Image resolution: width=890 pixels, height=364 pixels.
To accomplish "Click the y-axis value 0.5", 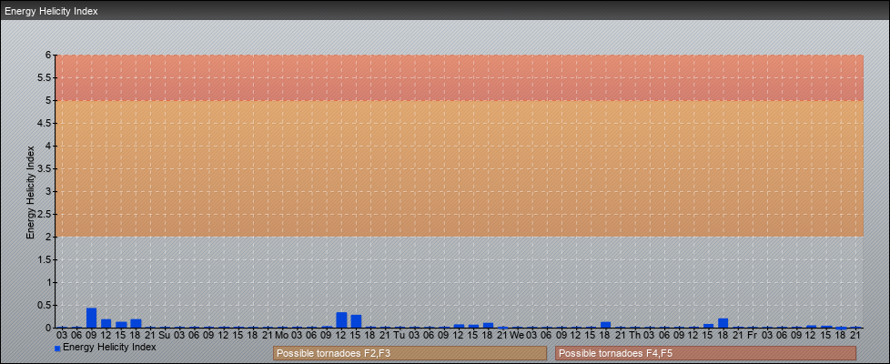I will click(x=45, y=305).
